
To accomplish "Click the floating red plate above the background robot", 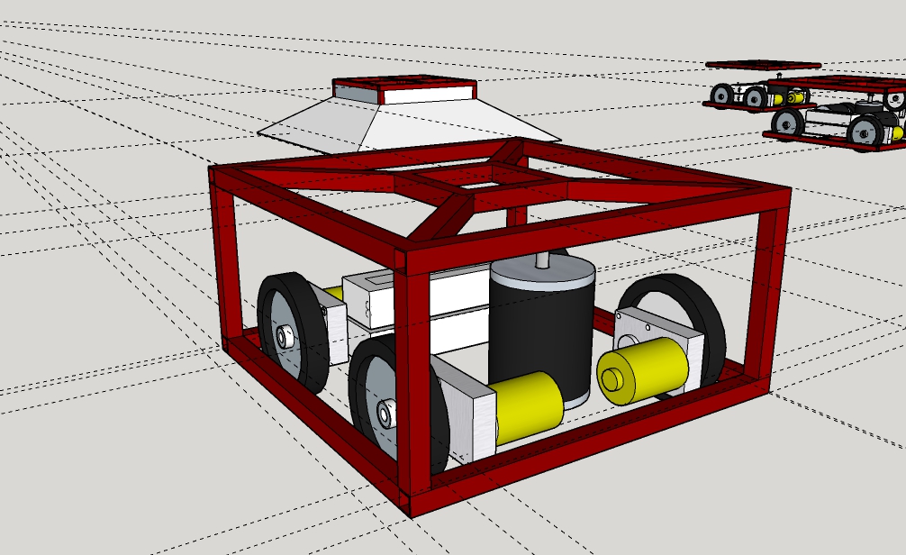I will point(763,65).
